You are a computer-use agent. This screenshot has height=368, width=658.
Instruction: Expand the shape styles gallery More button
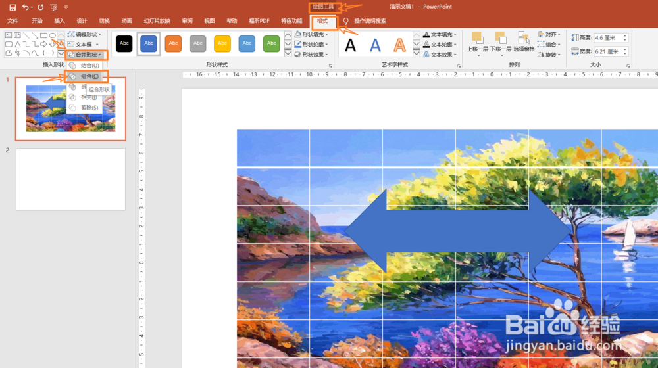288,53
